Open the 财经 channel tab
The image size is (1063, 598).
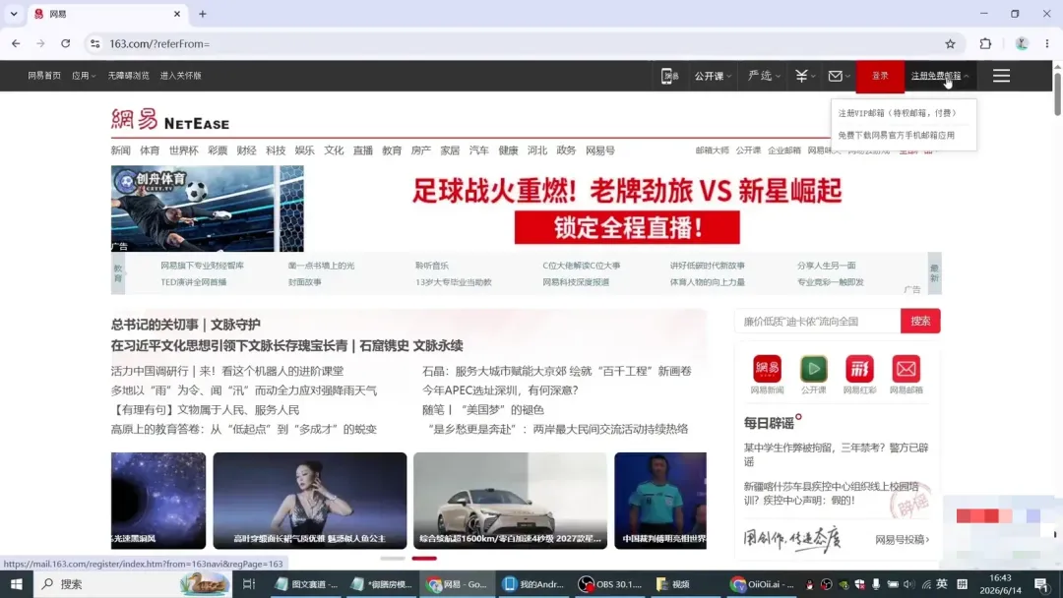tap(246, 150)
